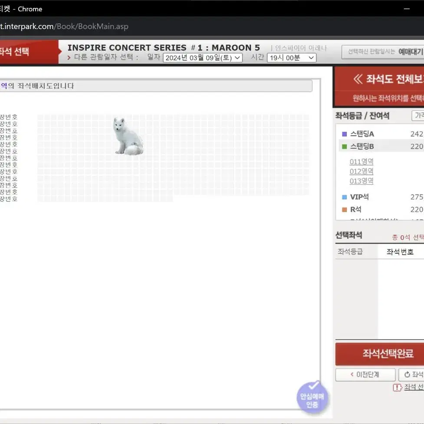Click the browser address bar URL
424x424 pixels.
click(x=64, y=26)
